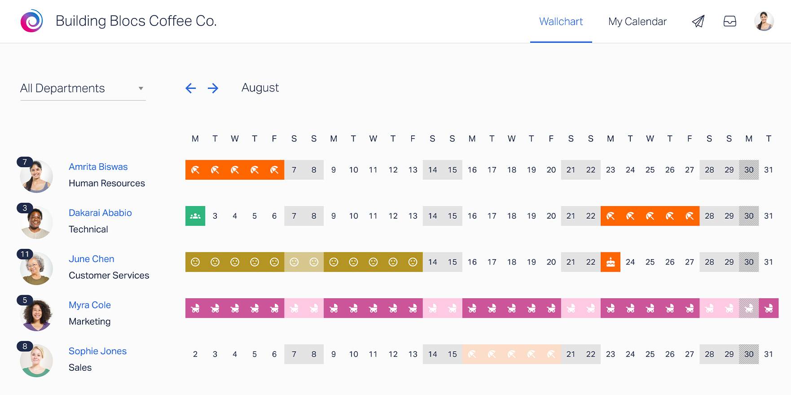Click the birthday cake icon on June Chen's August 23
This screenshot has height=395, width=791.
coord(611,262)
